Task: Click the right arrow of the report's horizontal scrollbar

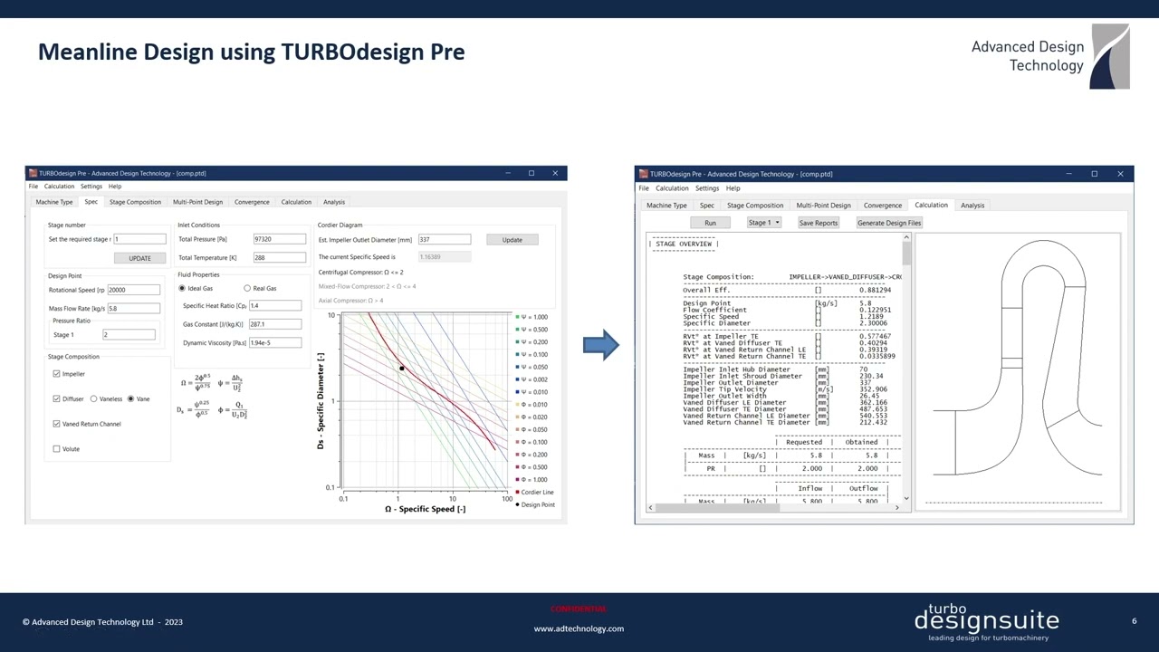Action: [898, 507]
